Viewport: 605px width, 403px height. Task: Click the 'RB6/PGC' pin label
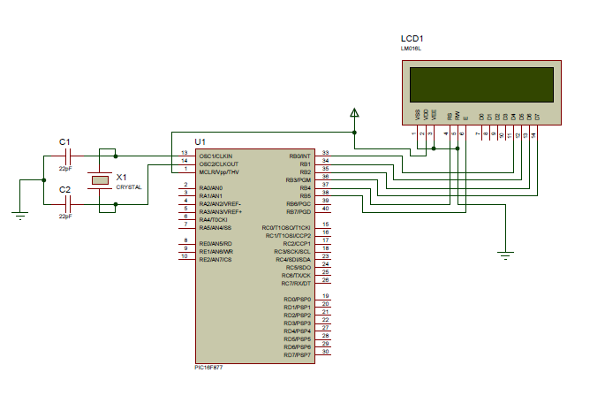299,204
